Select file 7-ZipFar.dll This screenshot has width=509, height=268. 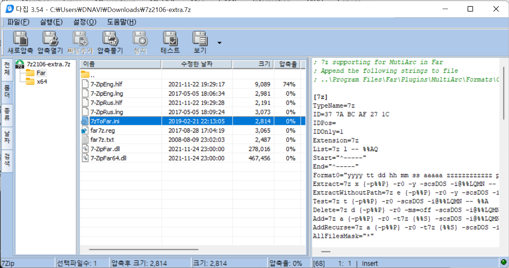coord(105,149)
